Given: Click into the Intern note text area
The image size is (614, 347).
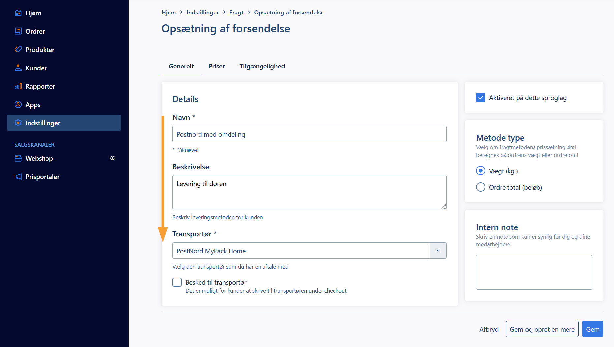Looking at the screenshot, I should (x=534, y=272).
